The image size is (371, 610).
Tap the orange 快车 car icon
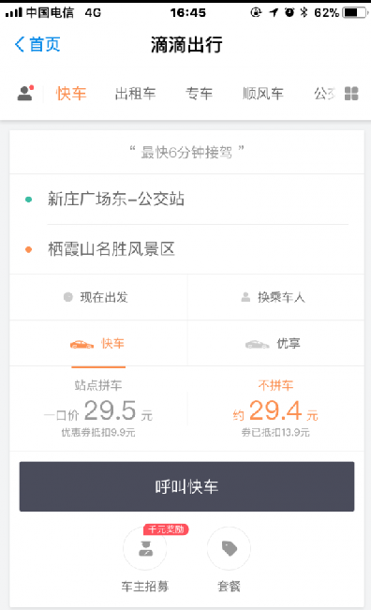tap(82, 344)
